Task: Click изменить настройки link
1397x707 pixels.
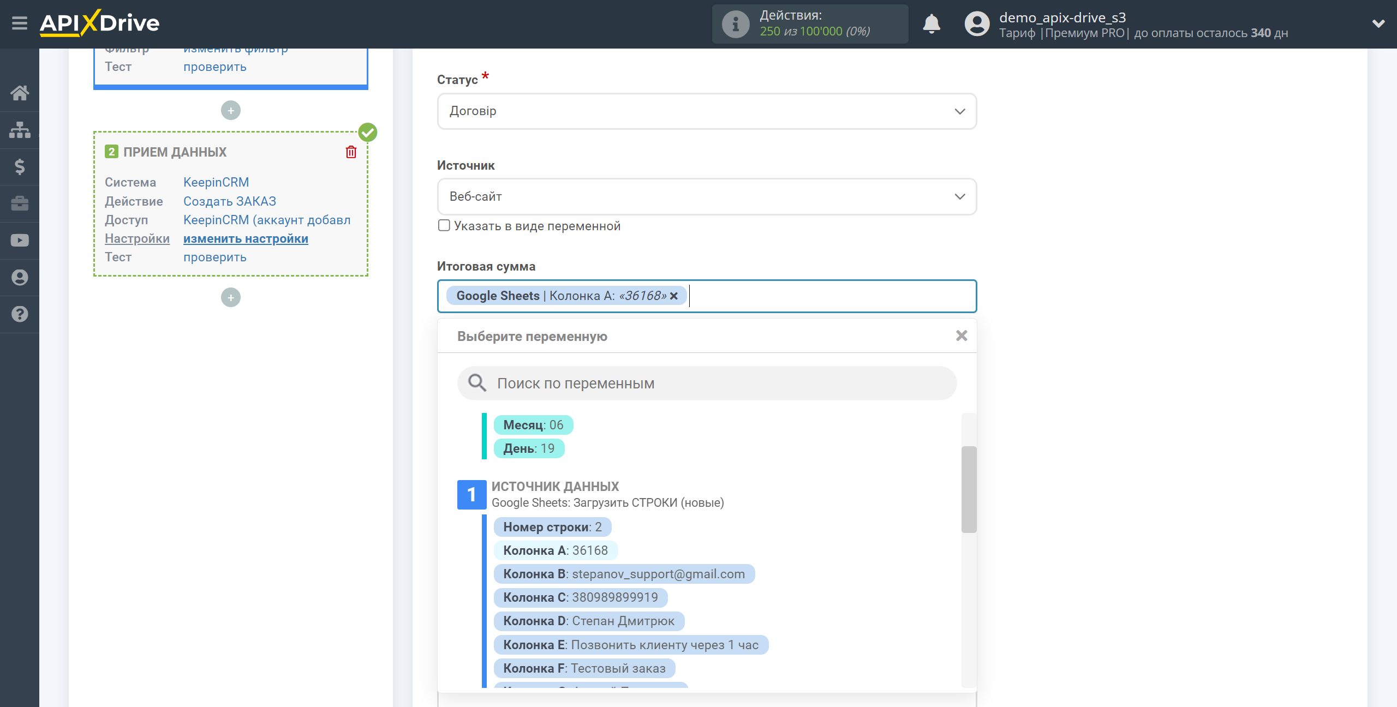Action: point(246,238)
